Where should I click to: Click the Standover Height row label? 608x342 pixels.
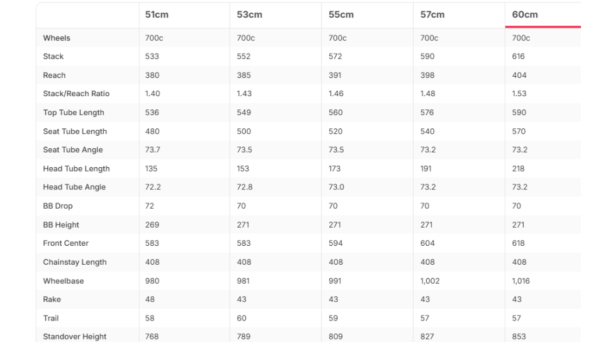(x=75, y=336)
